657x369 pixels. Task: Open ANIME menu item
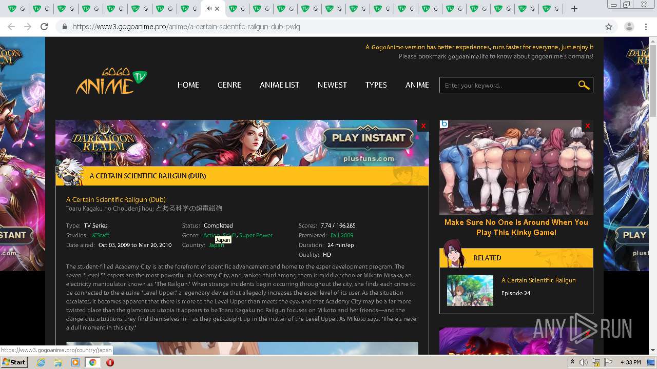(417, 85)
